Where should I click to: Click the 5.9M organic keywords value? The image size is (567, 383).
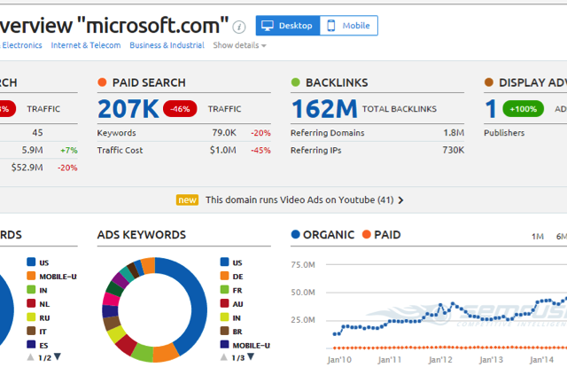click(32, 150)
